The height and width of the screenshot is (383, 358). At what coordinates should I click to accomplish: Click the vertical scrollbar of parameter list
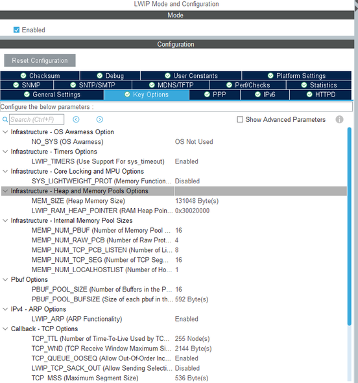350,226
